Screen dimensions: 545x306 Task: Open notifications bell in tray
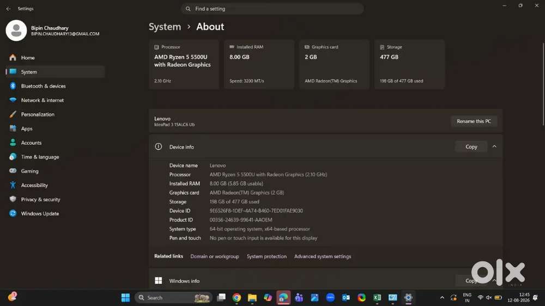pos(535,298)
